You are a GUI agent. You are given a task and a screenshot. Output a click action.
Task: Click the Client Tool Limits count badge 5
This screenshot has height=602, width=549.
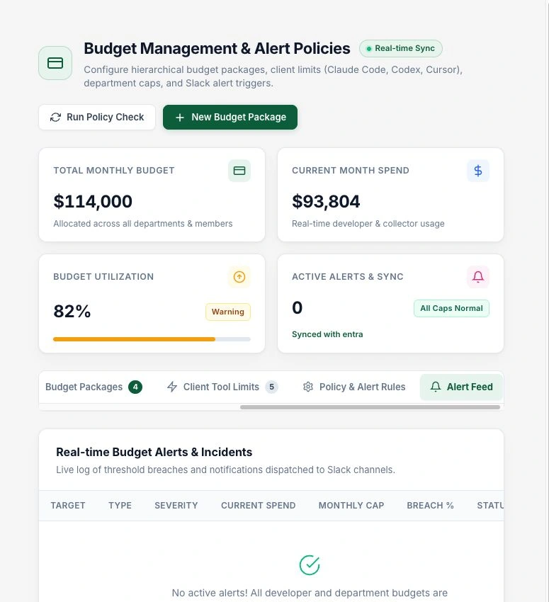pos(271,387)
